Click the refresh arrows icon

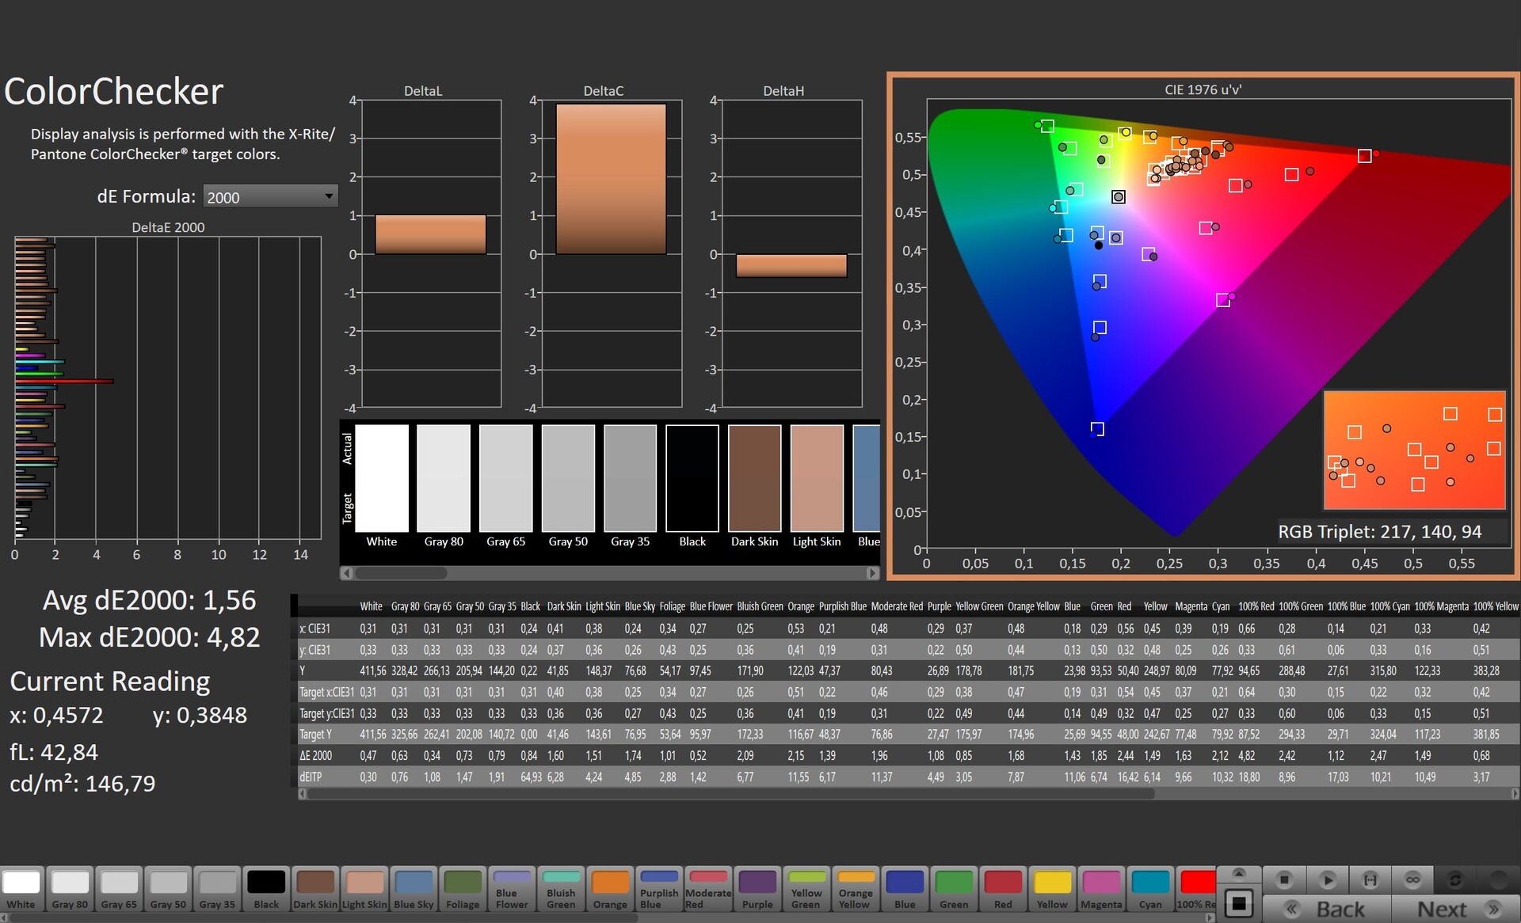click(1455, 879)
